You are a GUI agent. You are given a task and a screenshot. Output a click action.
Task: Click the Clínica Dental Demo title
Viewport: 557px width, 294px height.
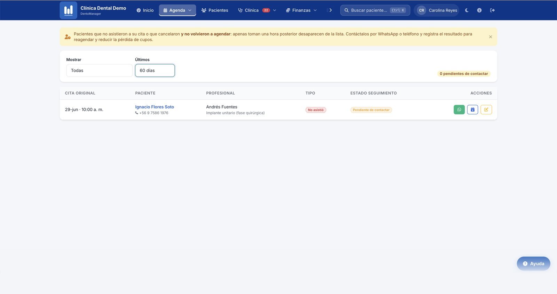click(x=103, y=8)
